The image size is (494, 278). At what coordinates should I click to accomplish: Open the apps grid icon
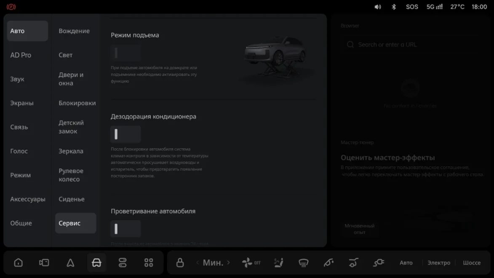coord(149,262)
